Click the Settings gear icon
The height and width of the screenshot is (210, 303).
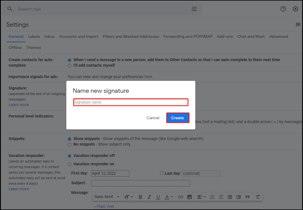click(x=296, y=9)
